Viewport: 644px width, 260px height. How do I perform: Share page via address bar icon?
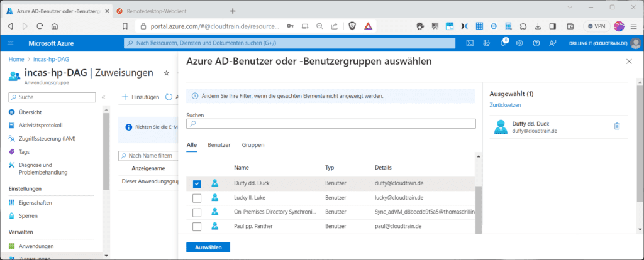(x=335, y=26)
